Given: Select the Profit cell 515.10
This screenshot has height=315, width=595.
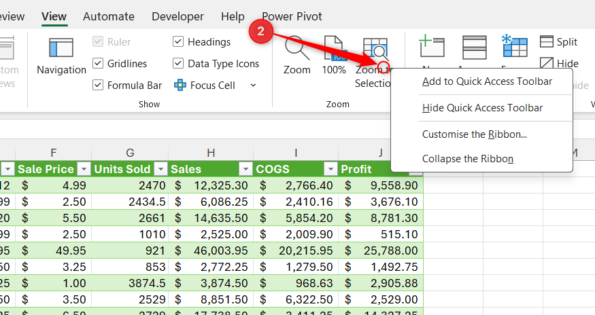Looking at the screenshot, I should pyautogui.click(x=381, y=234).
